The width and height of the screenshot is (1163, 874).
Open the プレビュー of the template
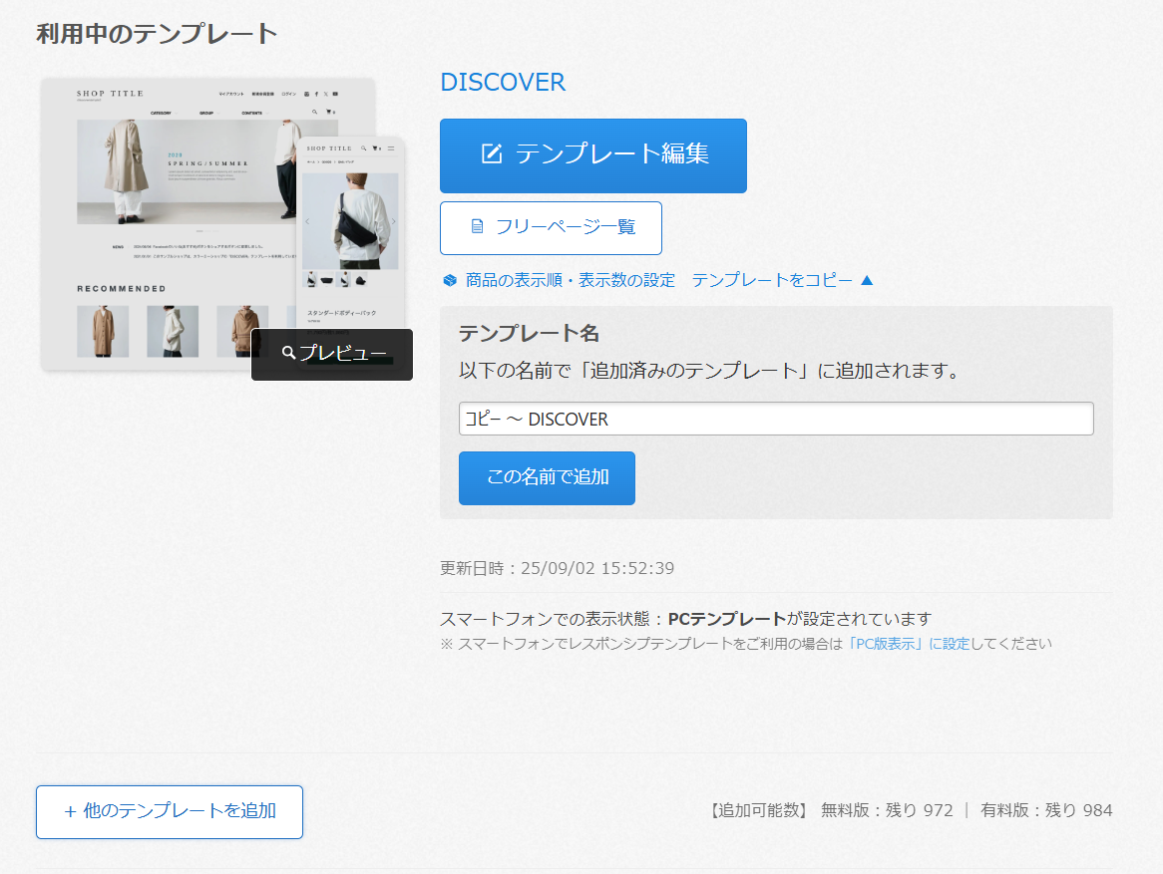[x=332, y=354]
